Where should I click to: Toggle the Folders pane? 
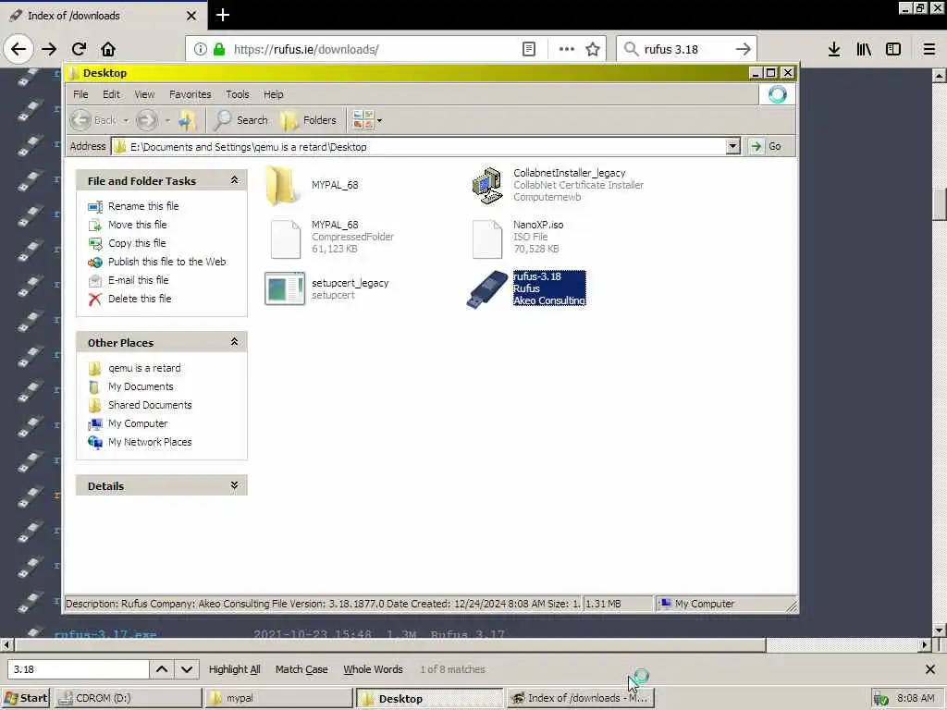pos(309,120)
